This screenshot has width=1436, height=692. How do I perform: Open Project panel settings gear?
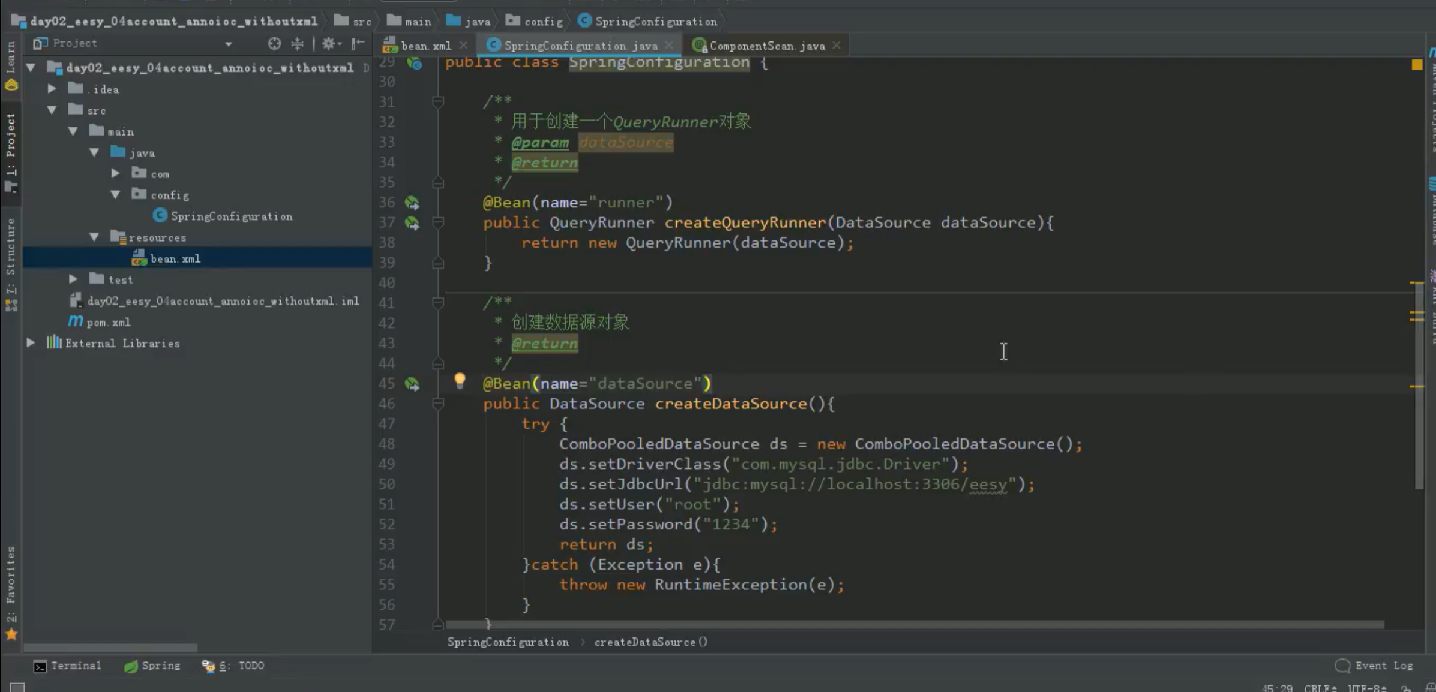point(329,43)
